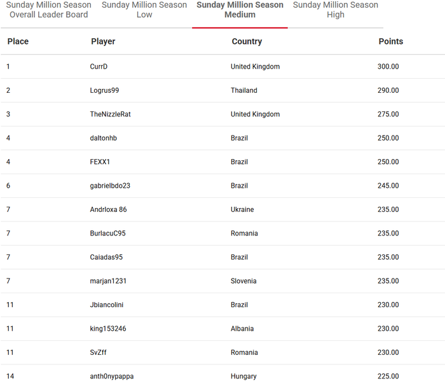The width and height of the screenshot is (445, 388).
Task: Click the Country column header
Action: pos(247,41)
